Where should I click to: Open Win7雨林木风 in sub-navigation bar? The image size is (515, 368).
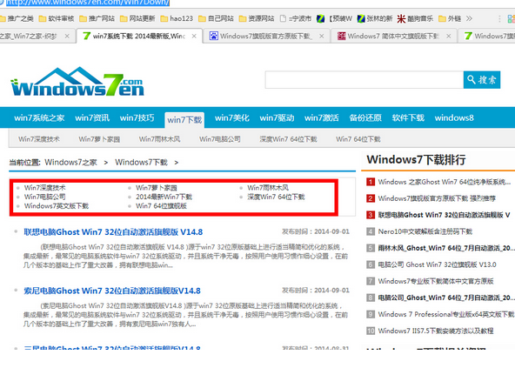click(159, 139)
